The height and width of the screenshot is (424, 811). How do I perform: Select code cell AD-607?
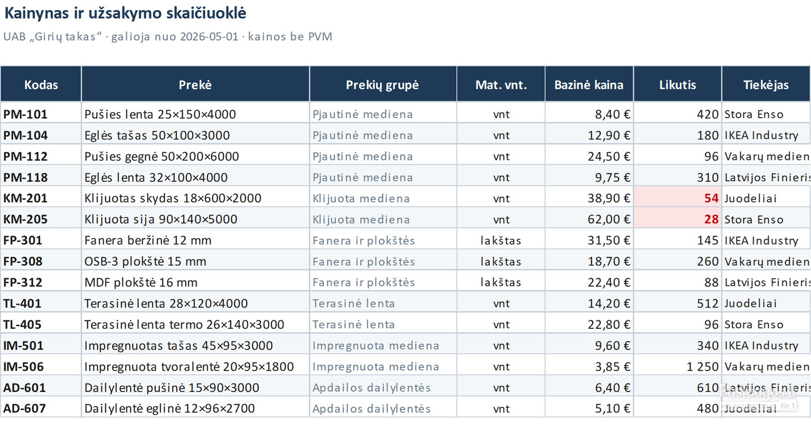[x=41, y=408]
